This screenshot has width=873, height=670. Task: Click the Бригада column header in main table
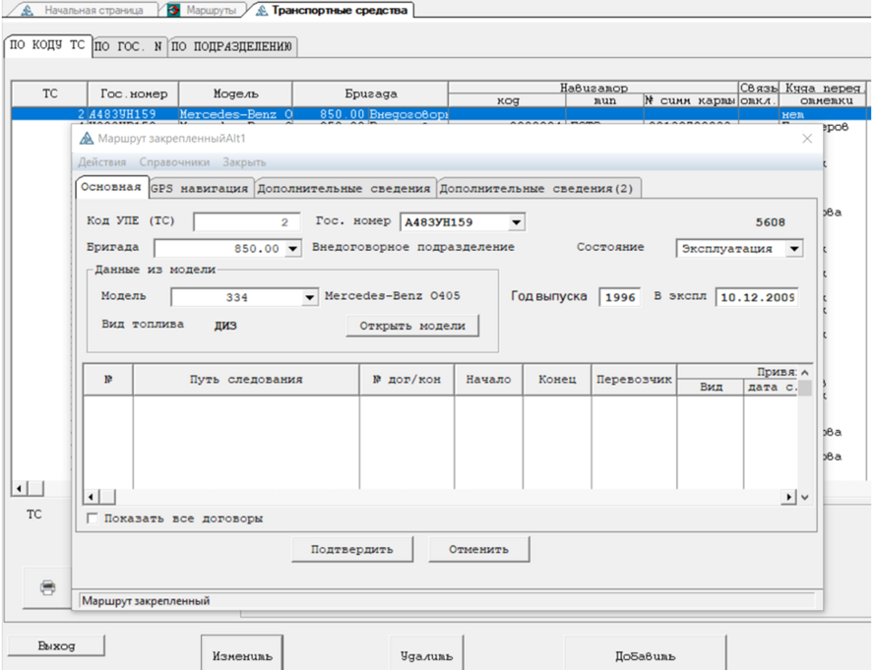(370, 93)
